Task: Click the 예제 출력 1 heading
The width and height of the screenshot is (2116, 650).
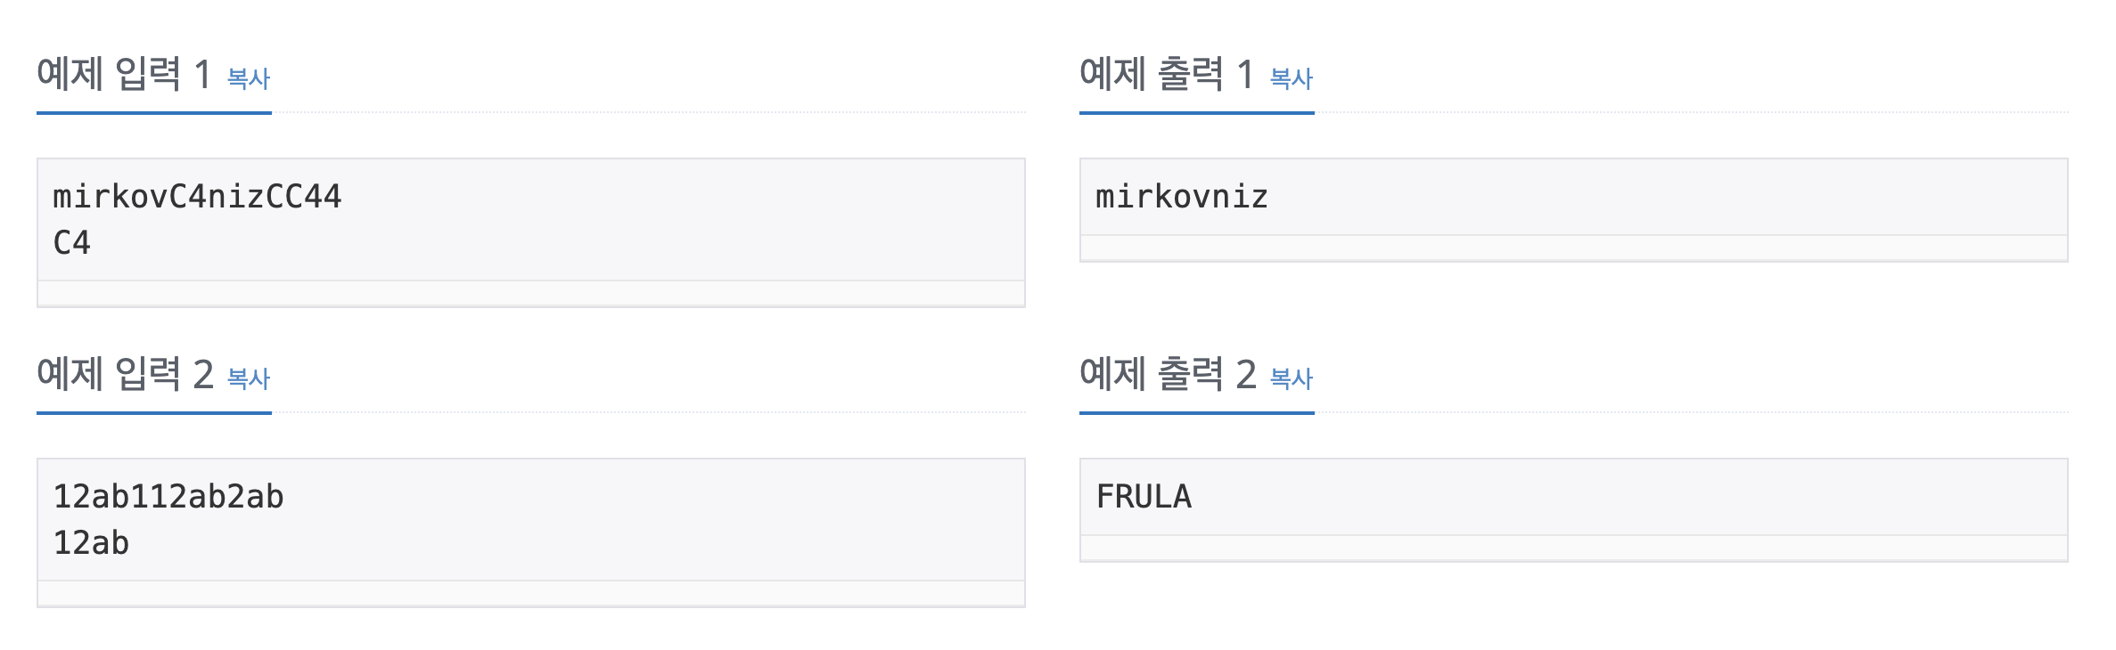Action: tap(1166, 75)
